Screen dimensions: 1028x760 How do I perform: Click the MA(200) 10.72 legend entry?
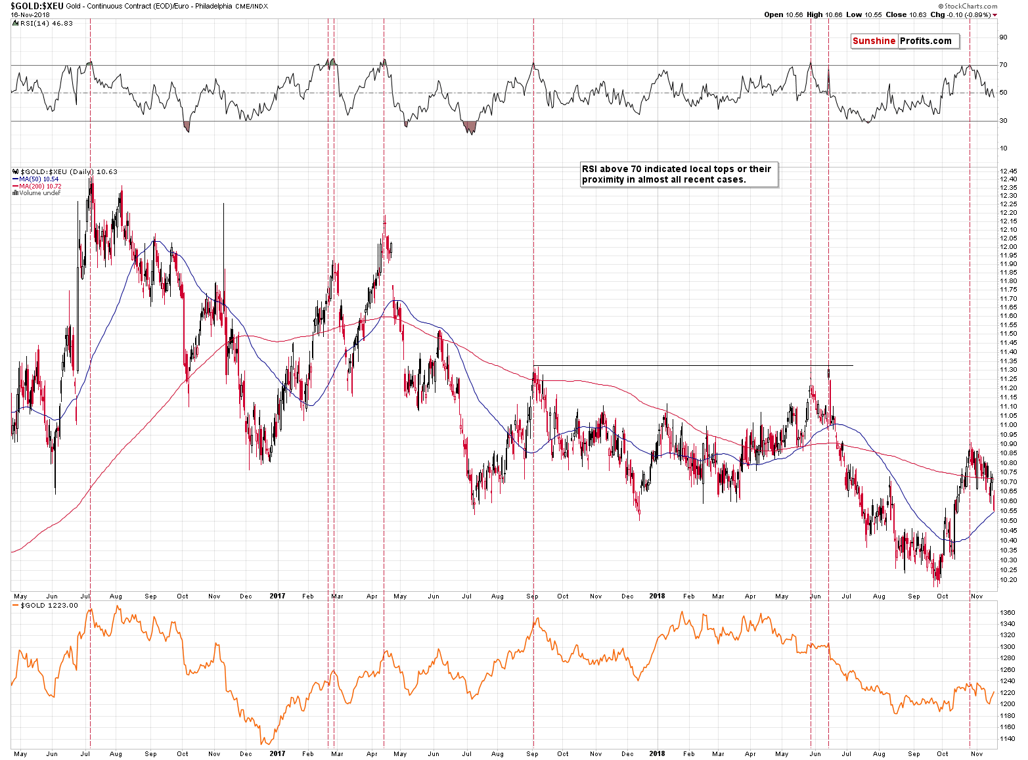pos(40,187)
